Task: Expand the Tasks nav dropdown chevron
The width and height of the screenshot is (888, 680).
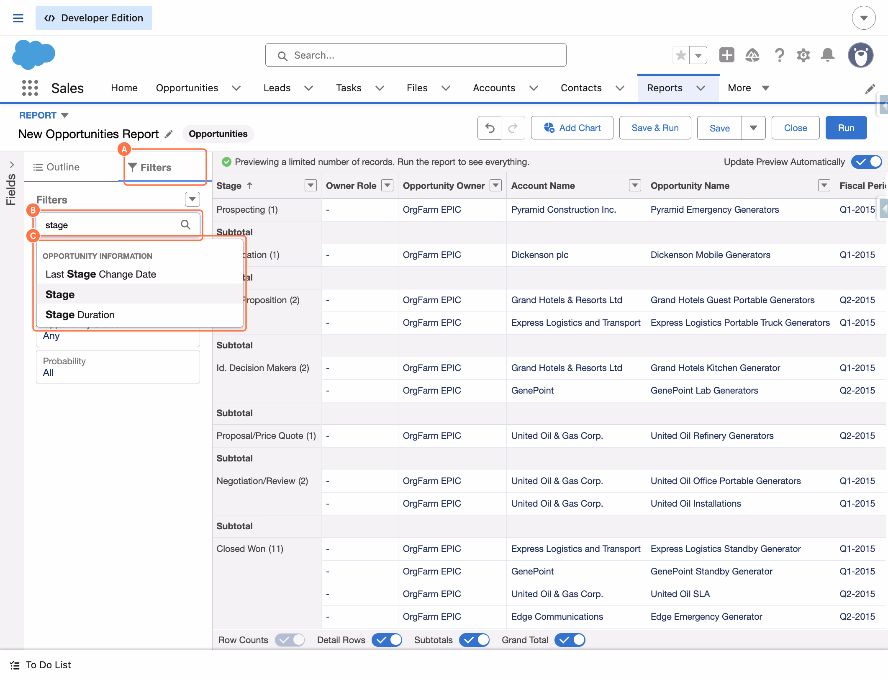Action: (x=380, y=88)
